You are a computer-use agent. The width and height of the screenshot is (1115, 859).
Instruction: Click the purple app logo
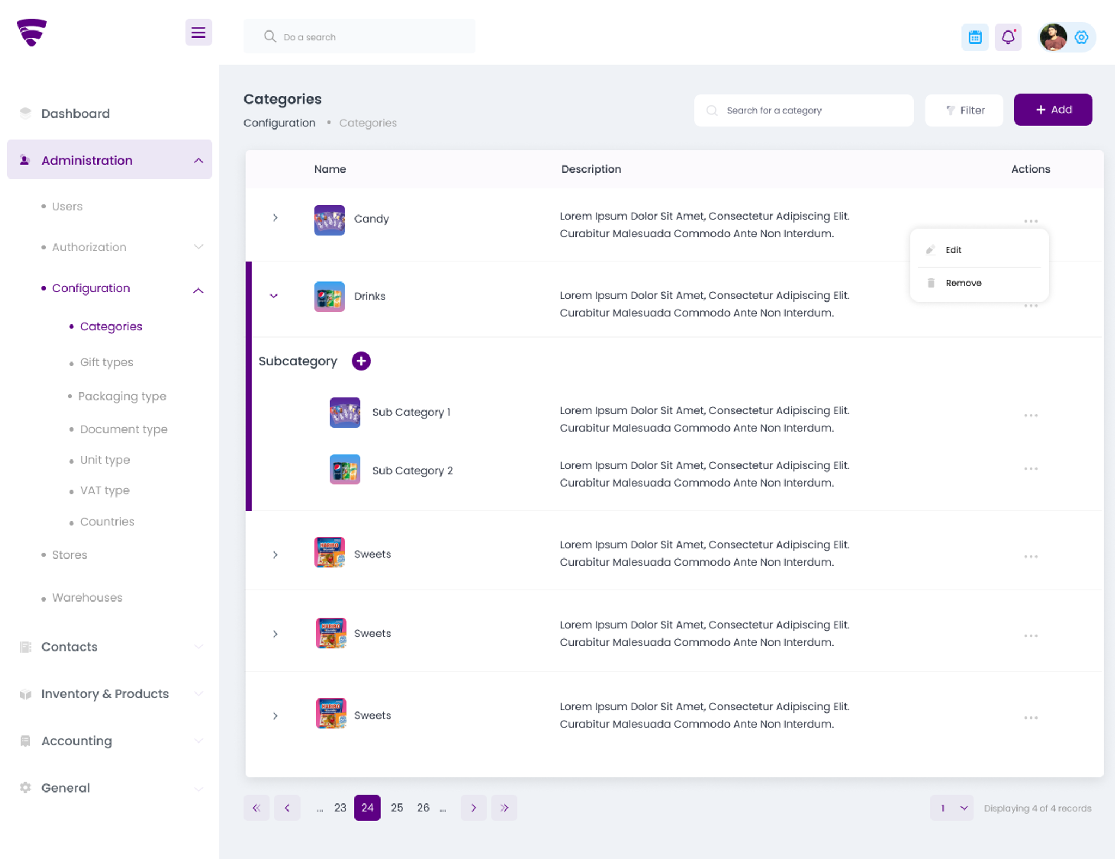coord(32,33)
